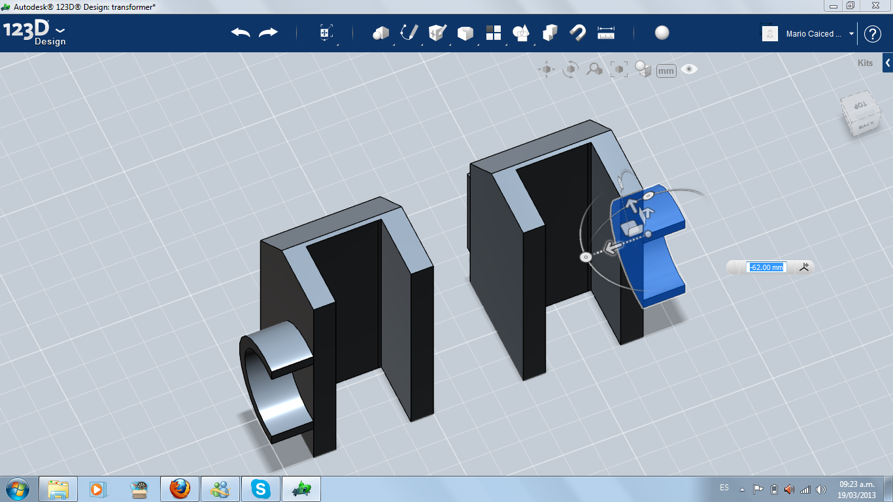Open the Windows Start menu
This screenshot has height=502, width=893.
click(x=17, y=488)
